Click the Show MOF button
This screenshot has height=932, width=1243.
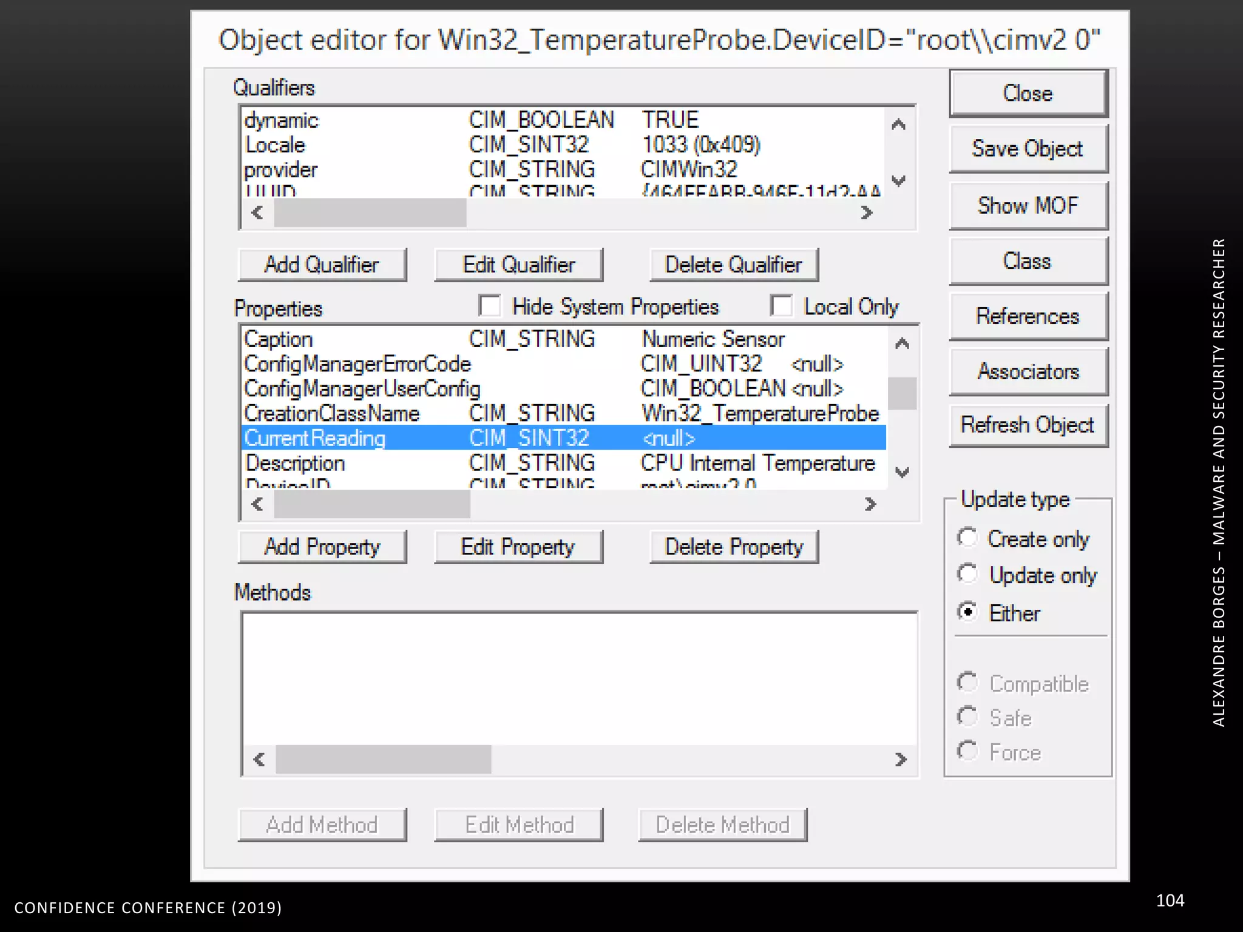pos(1028,206)
